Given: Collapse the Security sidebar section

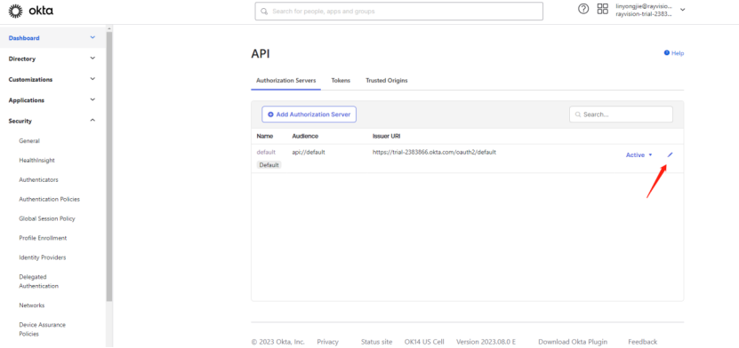Looking at the screenshot, I should click(92, 121).
